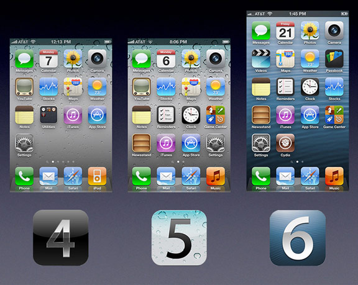The image size is (358, 285).
Task: Open Notes on the iOS 4 screen
Action: pyautogui.click(x=24, y=115)
